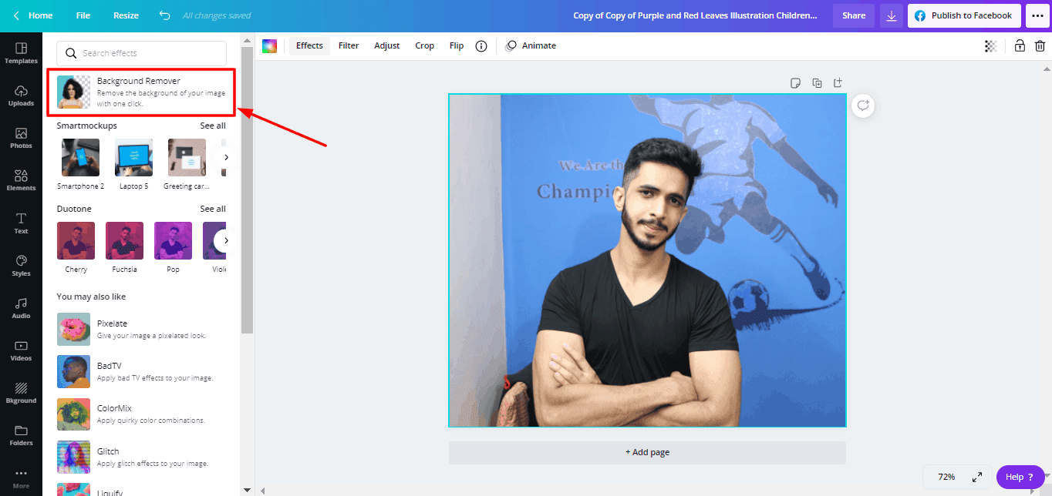The image size is (1052, 496).
Task: Open the rainbow color picker swatch
Action: (269, 46)
